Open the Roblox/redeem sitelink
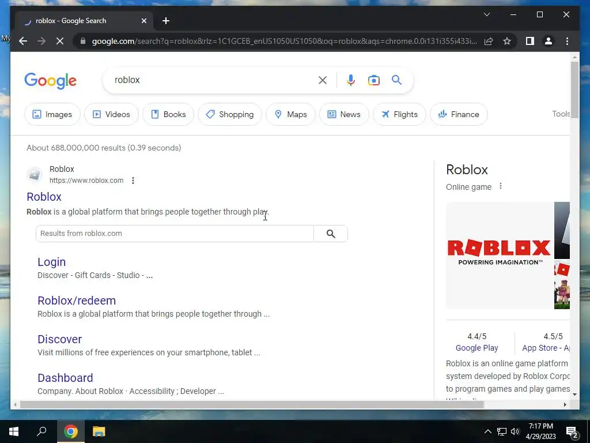The width and height of the screenshot is (590, 443). [77, 301]
